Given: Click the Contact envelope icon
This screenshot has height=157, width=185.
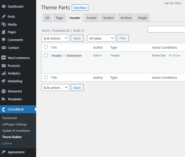Looking at the screenshot, I should click(4, 48).
